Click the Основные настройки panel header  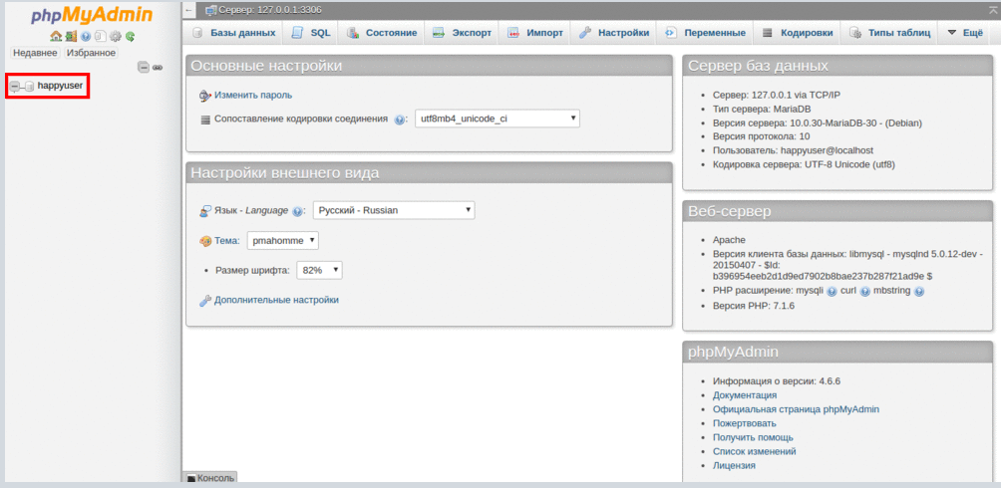click(429, 66)
